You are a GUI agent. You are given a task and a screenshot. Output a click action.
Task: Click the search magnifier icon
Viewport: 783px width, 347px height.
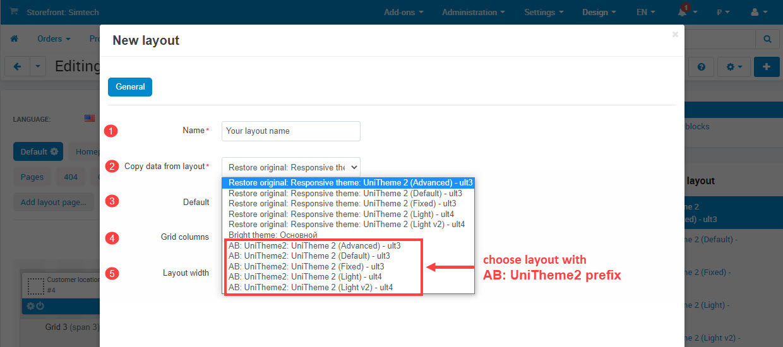(x=767, y=39)
